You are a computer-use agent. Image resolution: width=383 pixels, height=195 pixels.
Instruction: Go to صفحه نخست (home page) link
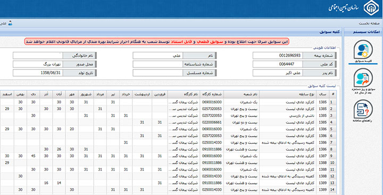369,24
